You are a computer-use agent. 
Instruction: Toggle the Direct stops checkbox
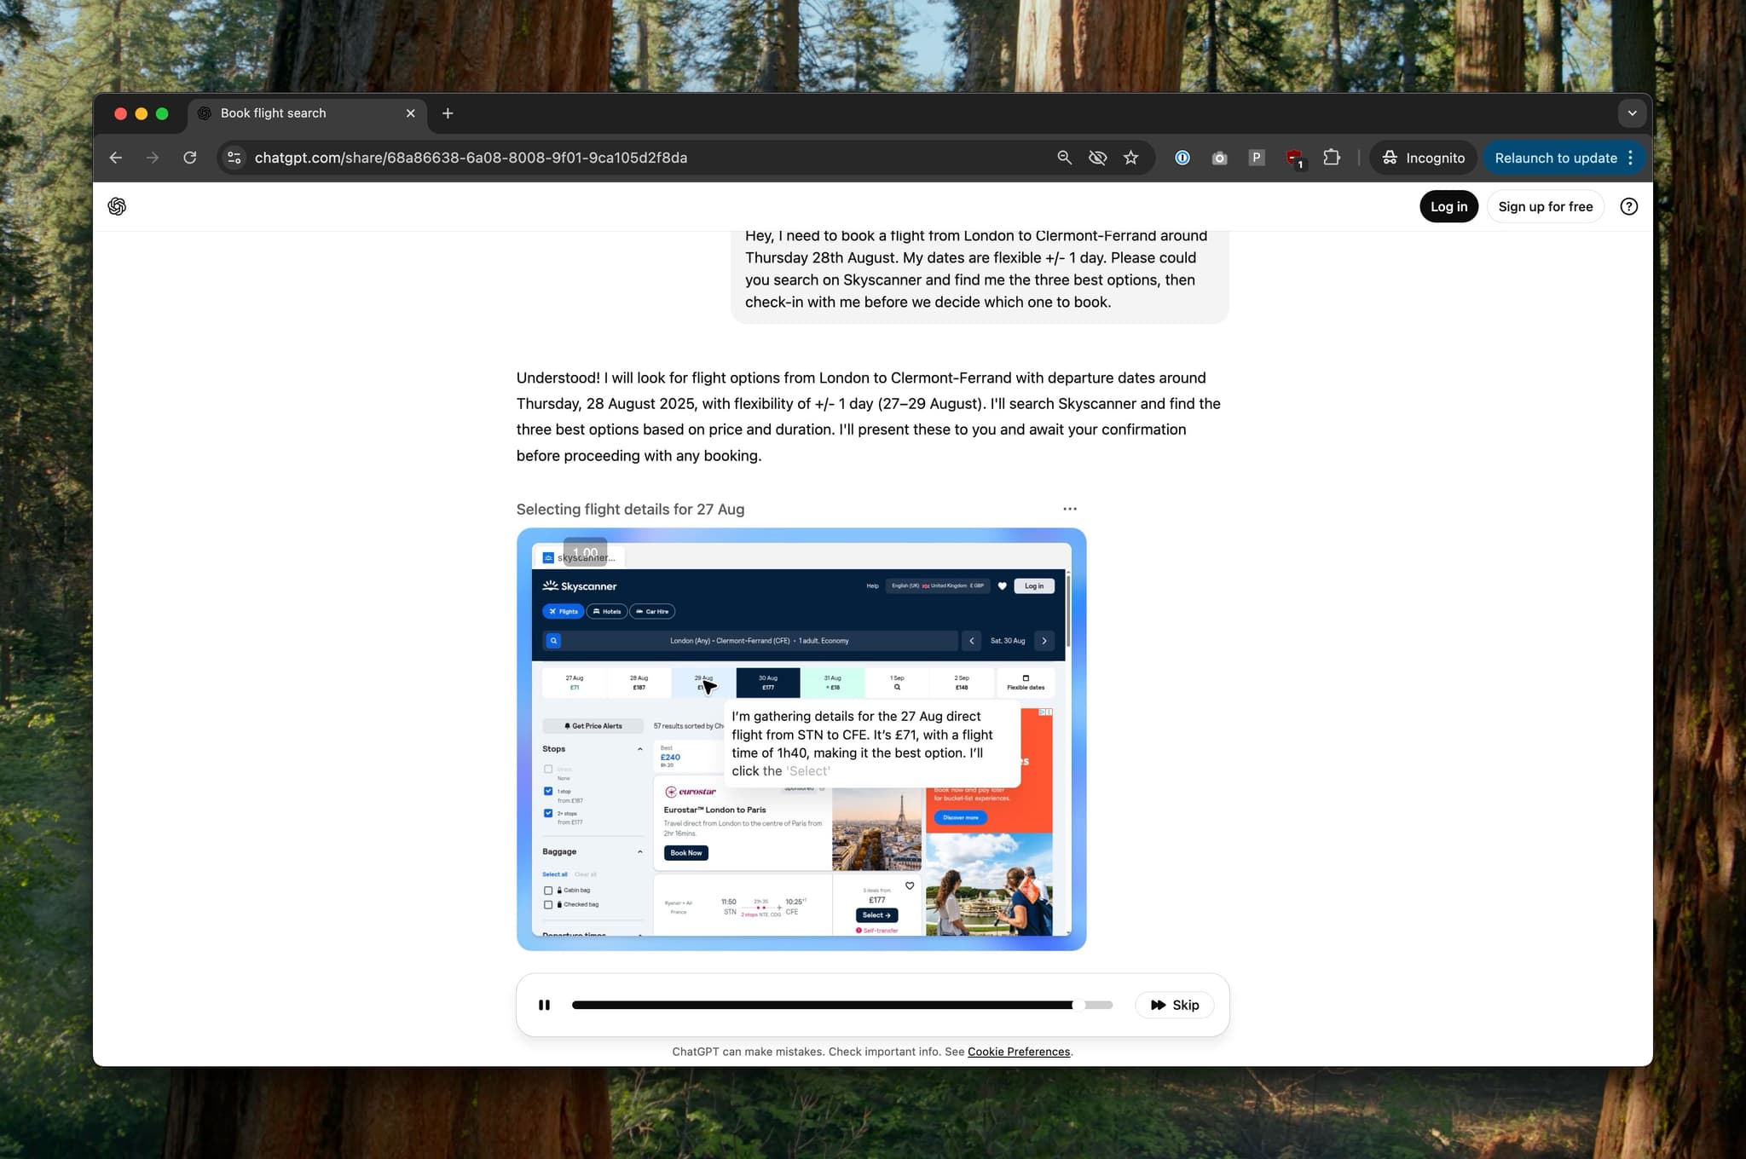pyautogui.click(x=548, y=770)
